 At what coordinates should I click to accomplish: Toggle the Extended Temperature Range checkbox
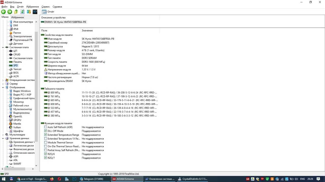46,135
